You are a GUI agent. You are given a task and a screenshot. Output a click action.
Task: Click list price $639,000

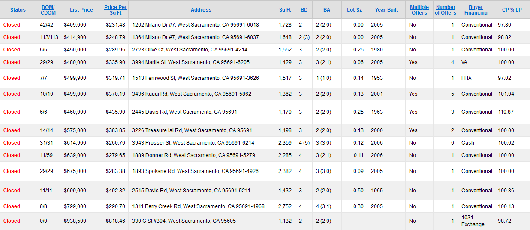[x=75, y=155]
